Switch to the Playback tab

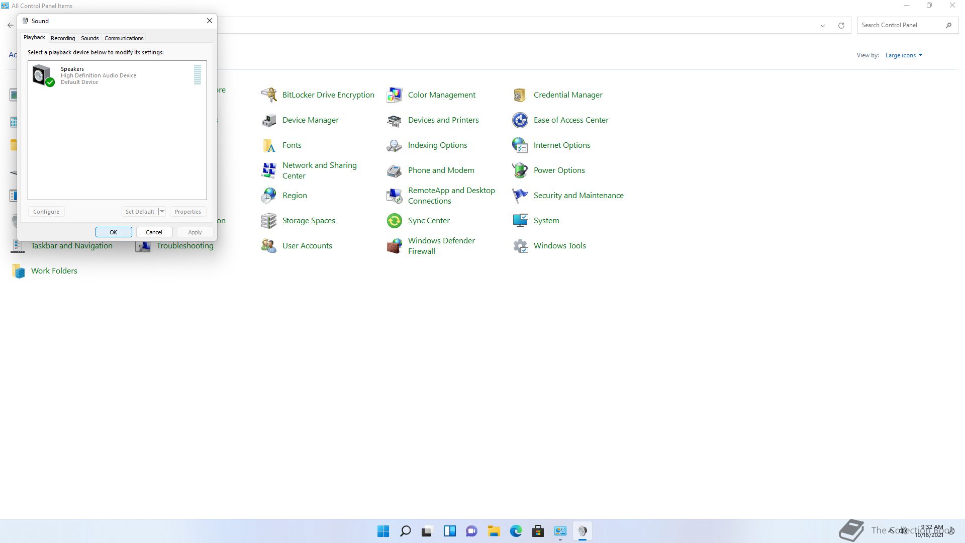click(34, 37)
